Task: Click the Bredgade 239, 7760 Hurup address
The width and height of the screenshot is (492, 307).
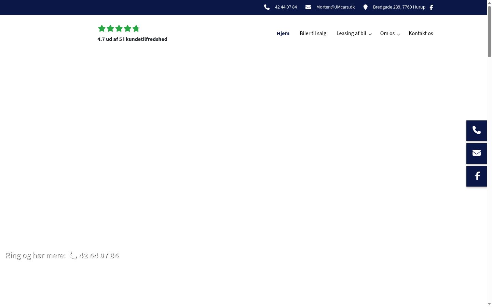Action: (x=399, y=7)
